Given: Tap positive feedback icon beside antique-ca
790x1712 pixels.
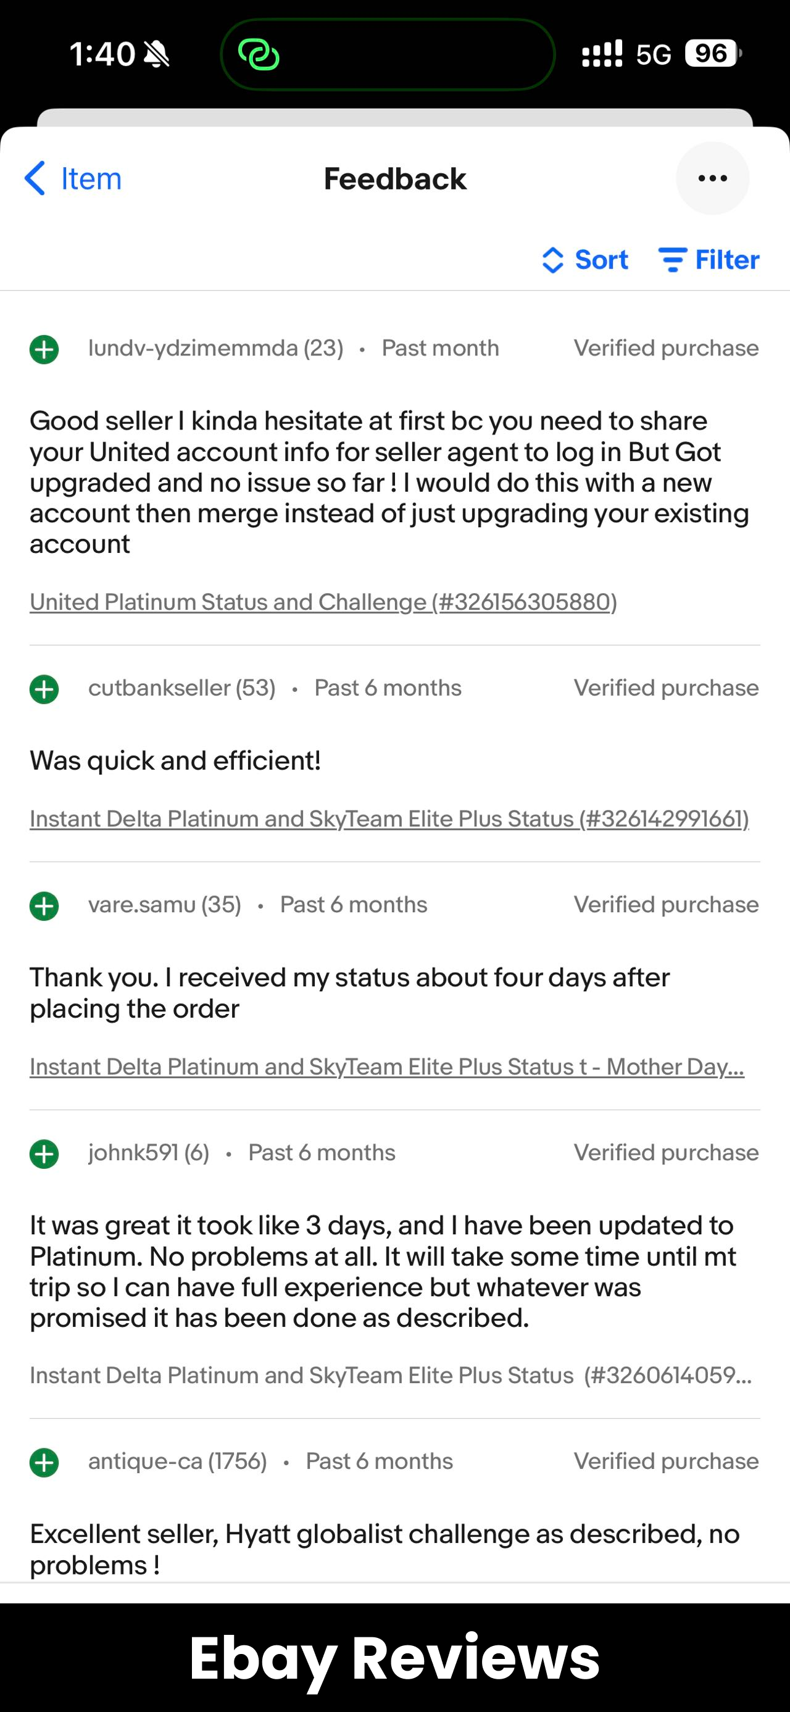Looking at the screenshot, I should [x=44, y=1461].
